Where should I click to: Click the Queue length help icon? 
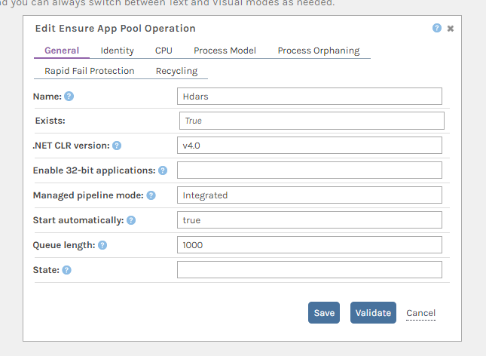tap(102, 245)
